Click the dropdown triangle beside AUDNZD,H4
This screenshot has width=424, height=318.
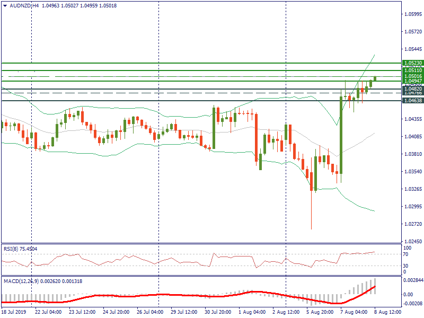click(4, 5)
